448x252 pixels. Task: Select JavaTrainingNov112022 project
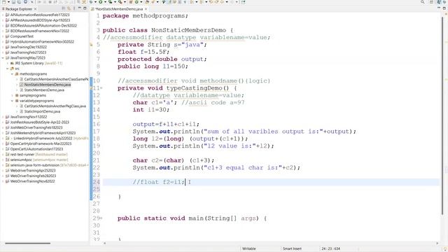tap(28, 117)
